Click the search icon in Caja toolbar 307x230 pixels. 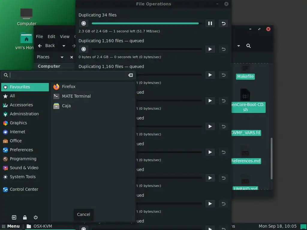click(249, 46)
